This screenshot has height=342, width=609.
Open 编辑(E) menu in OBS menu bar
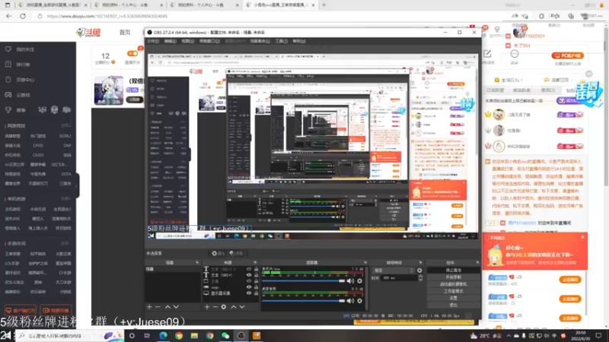click(x=170, y=41)
